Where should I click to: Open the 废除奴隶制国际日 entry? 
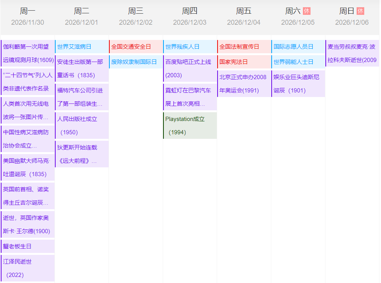pyautogui.click(x=136, y=62)
